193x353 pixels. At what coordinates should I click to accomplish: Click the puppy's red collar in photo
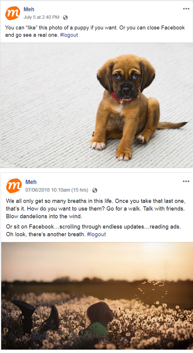point(122,98)
